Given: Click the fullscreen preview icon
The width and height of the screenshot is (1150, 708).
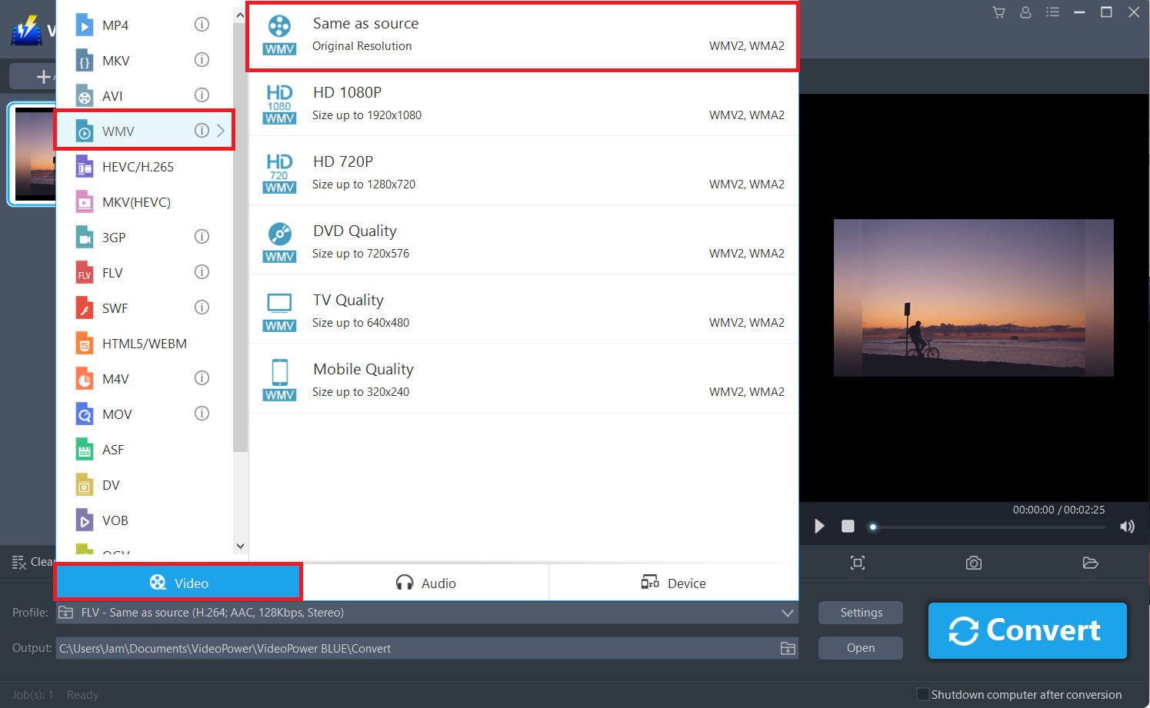Looking at the screenshot, I should point(858,563).
